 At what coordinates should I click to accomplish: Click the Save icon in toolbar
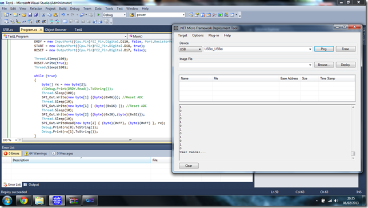pyautogui.click(x=30, y=15)
